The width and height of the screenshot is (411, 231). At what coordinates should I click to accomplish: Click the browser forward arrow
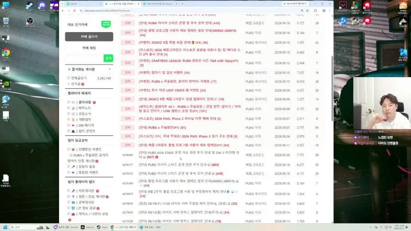pyautogui.click(x=68, y=11)
